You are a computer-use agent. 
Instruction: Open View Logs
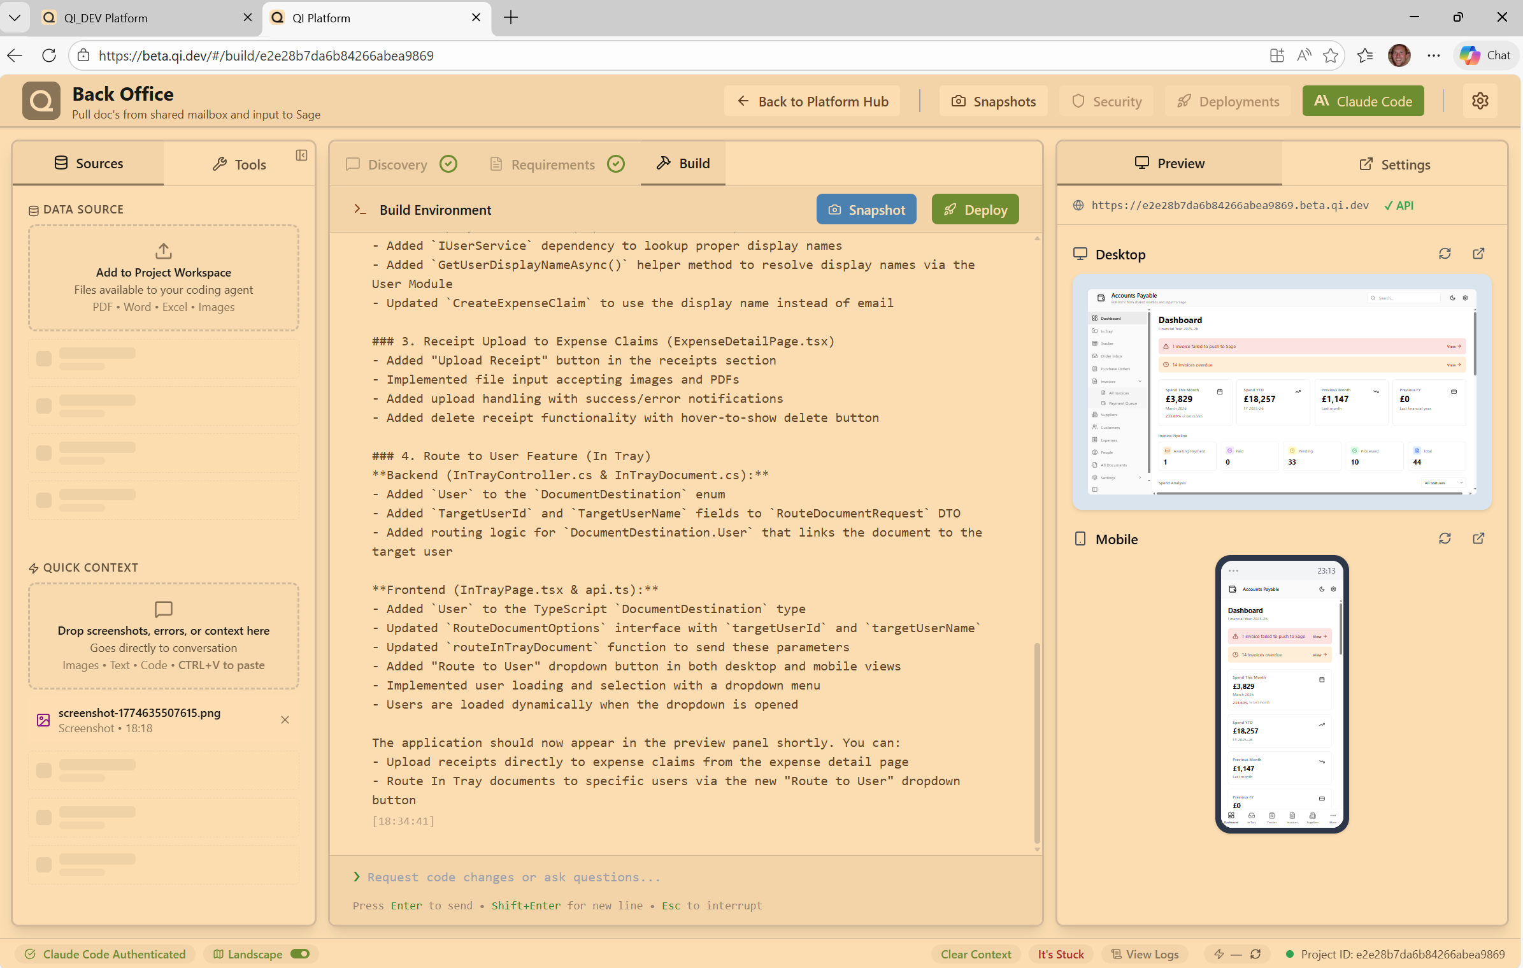pyautogui.click(x=1145, y=954)
